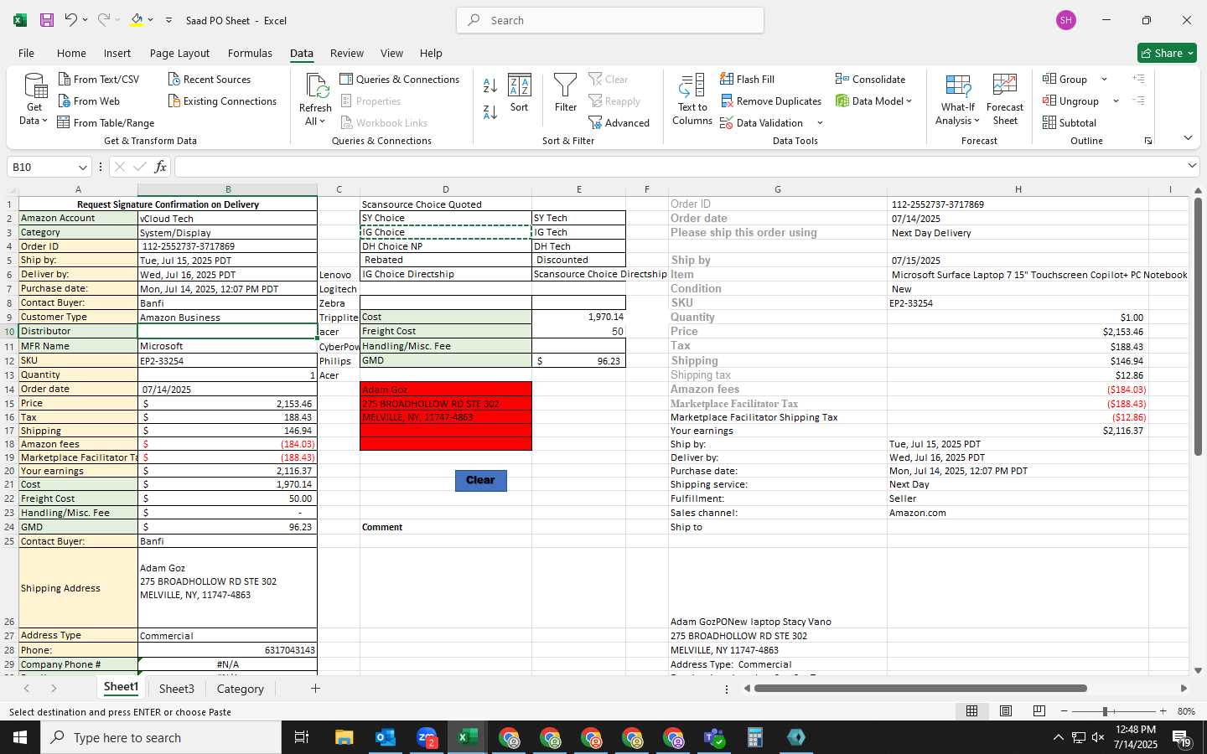
Task: Open Data Validation dropdown arrow
Action: pos(820,123)
